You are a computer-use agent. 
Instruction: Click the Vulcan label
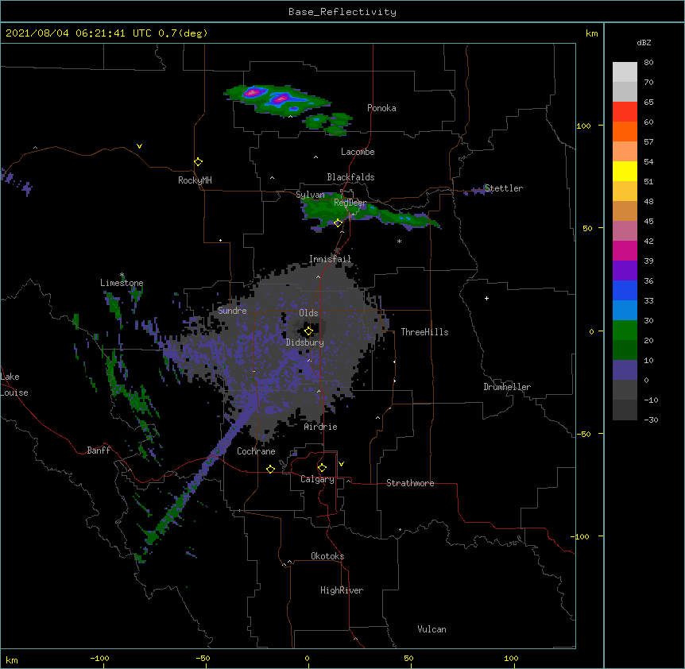(432, 629)
